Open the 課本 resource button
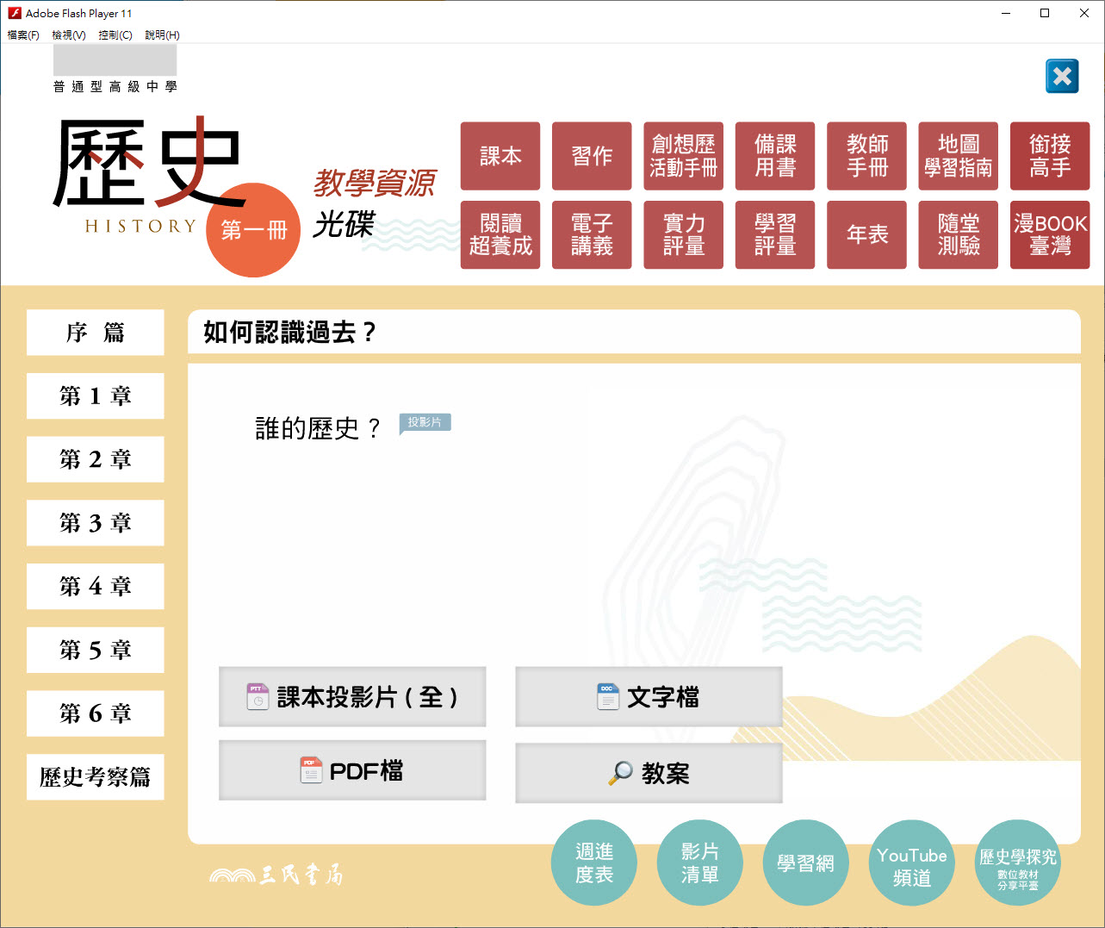 500,156
